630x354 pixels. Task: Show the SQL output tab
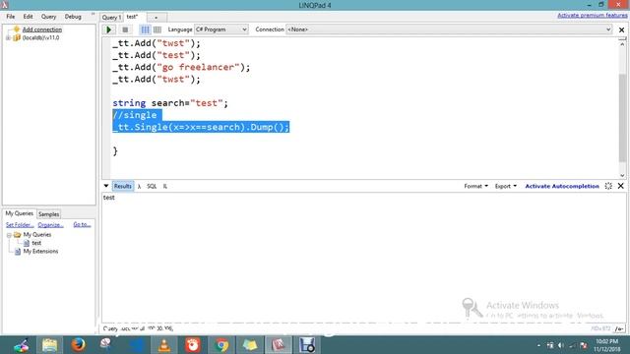point(152,186)
